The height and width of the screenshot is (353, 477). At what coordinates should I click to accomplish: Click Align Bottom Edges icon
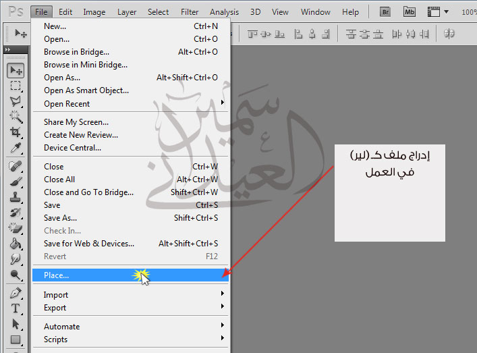[279, 34]
